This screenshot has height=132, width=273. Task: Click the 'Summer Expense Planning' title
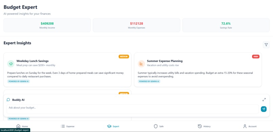pos(165,61)
